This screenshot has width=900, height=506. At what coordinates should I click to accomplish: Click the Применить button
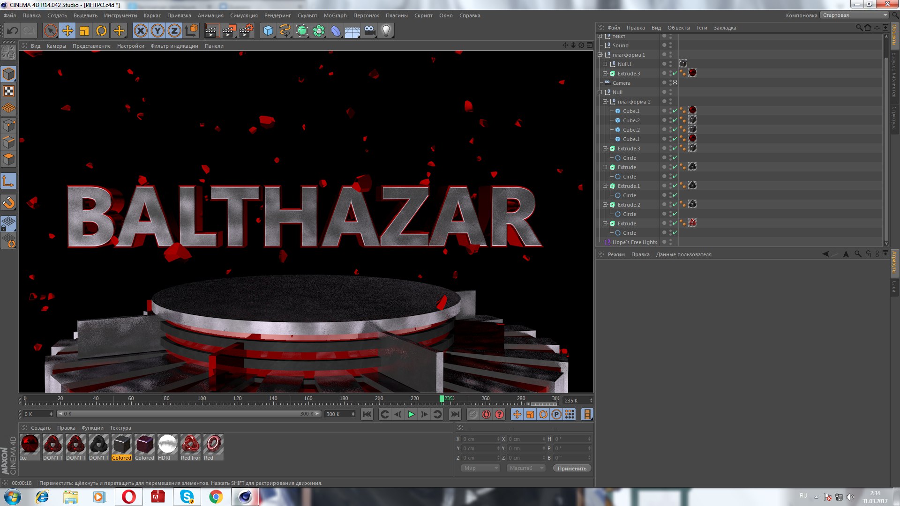[572, 468]
